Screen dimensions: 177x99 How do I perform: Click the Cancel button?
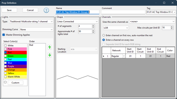[x=30, y=10]
